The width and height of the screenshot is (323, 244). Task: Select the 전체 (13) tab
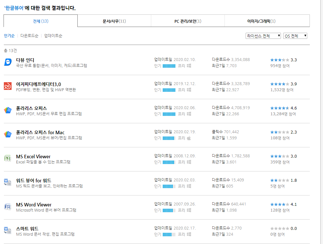click(x=40, y=21)
